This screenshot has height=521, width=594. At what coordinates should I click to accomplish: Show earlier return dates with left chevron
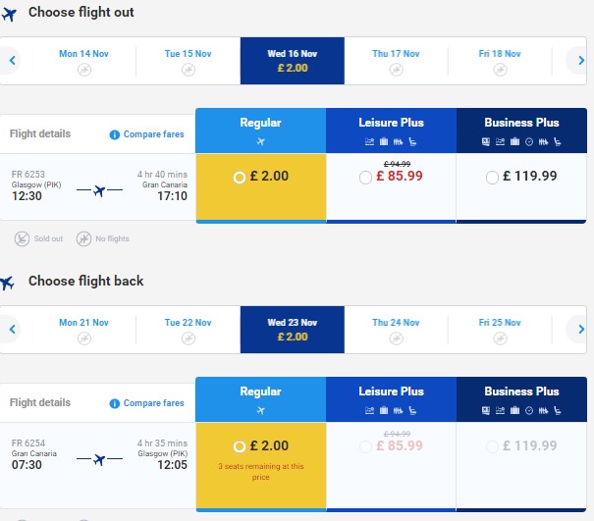tap(13, 329)
